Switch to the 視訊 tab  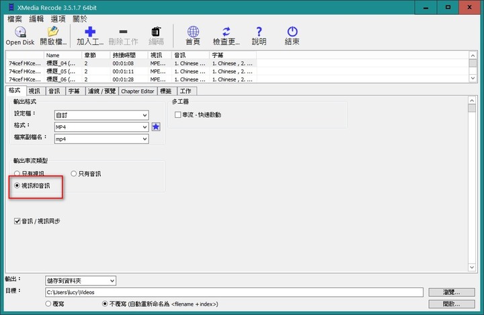(x=34, y=91)
